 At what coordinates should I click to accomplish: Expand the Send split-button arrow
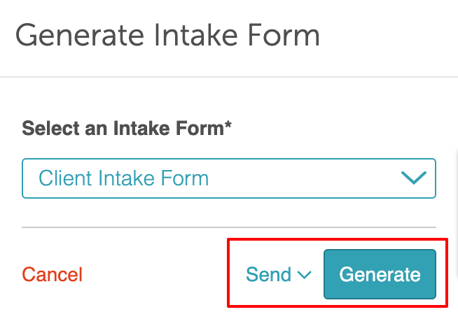click(304, 275)
